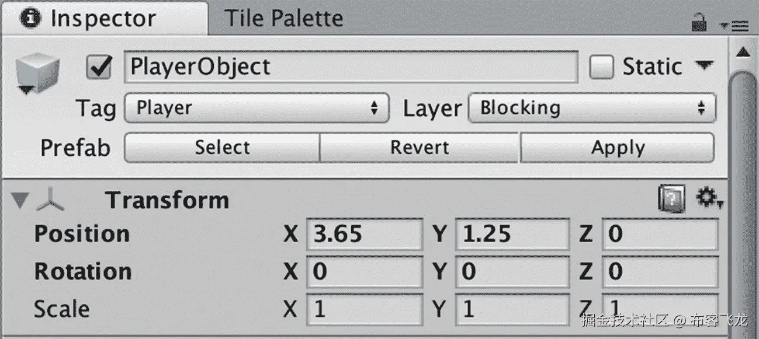Select the Inspector tab
Image resolution: width=759 pixels, height=339 pixels.
click(x=103, y=18)
